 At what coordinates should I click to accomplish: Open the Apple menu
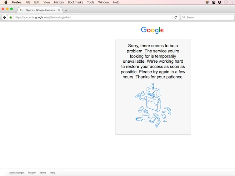tap(6, 2)
